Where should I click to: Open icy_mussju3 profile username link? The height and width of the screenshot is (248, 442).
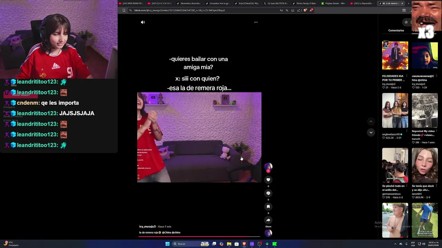(x=147, y=227)
